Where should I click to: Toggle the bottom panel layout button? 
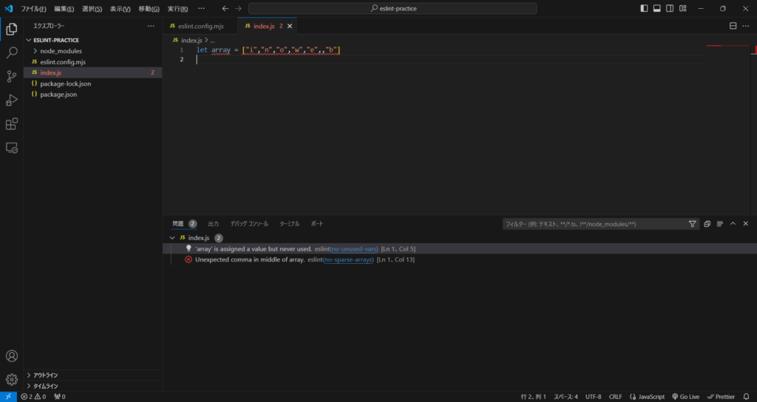tap(656, 8)
